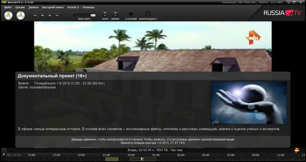This screenshot has width=306, height=162.
Task: Open the Быстрый поиск menu
Action: click(53, 7)
